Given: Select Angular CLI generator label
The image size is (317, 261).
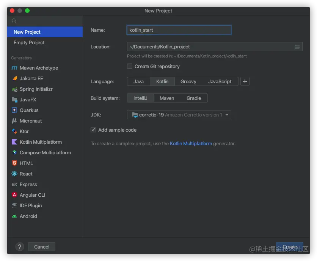Looking at the screenshot, I should (x=32, y=195).
